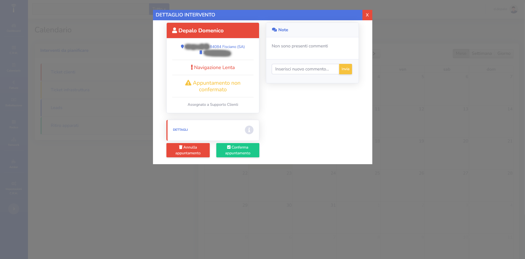Open the 84084 Fisciano (SA) address link
The height and width of the screenshot is (259, 525).
coord(227,47)
